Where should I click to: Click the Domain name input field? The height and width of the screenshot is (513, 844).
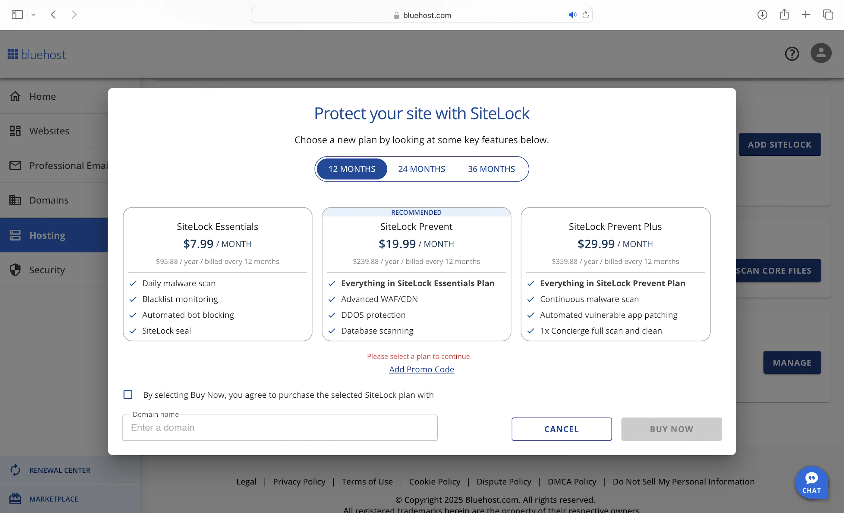[279, 427]
